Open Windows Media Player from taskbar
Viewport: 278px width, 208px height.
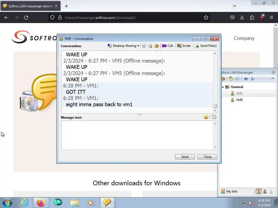click(x=91, y=203)
